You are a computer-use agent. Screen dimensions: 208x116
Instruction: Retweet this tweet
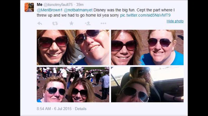[55, 23]
